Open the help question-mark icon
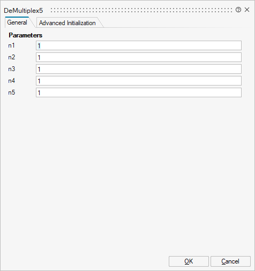This screenshot has height=271, width=255. (x=238, y=10)
